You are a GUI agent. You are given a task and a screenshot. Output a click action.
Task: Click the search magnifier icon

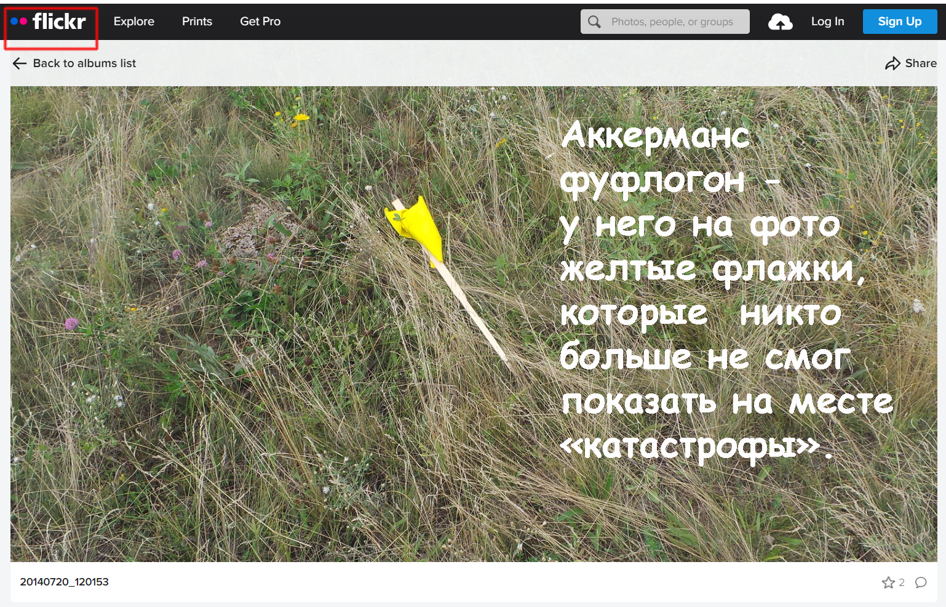594,22
